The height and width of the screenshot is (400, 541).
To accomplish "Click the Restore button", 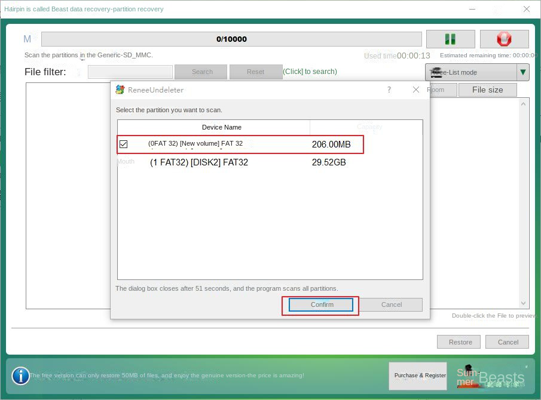I will pyautogui.click(x=459, y=341).
